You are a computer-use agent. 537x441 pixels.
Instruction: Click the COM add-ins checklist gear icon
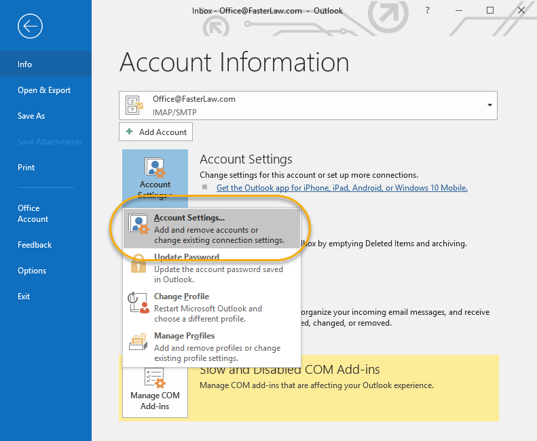click(155, 379)
